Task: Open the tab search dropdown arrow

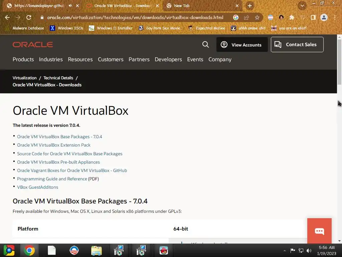Action: tap(302, 6)
